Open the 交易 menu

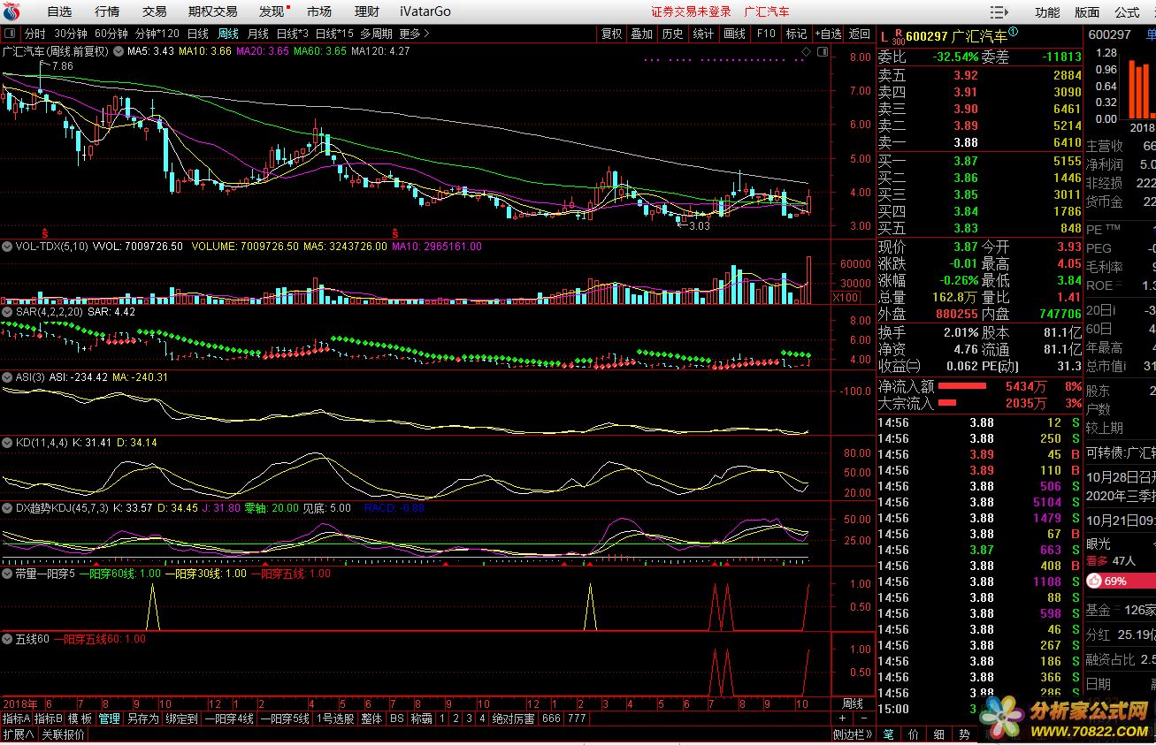(155, 11)
